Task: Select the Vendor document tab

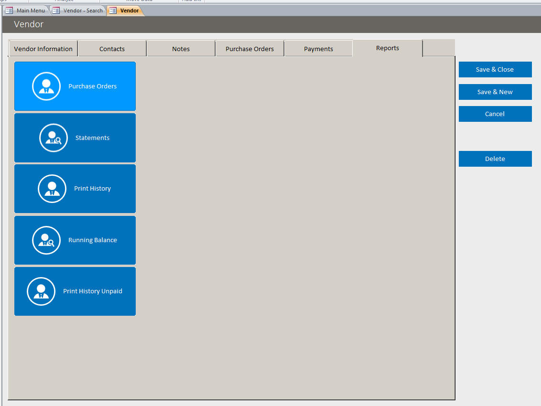Action: (125, 11)
